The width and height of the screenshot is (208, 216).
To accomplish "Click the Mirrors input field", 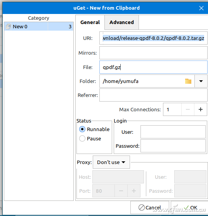I will coord(153,53).
